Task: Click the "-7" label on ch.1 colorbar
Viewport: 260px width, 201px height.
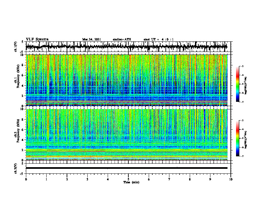Action: click(242, 102)
